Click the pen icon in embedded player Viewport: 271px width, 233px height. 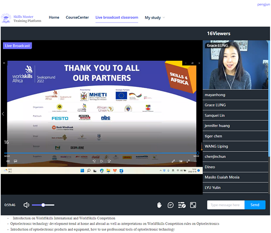pyautogui.click(x=173, y=161)
